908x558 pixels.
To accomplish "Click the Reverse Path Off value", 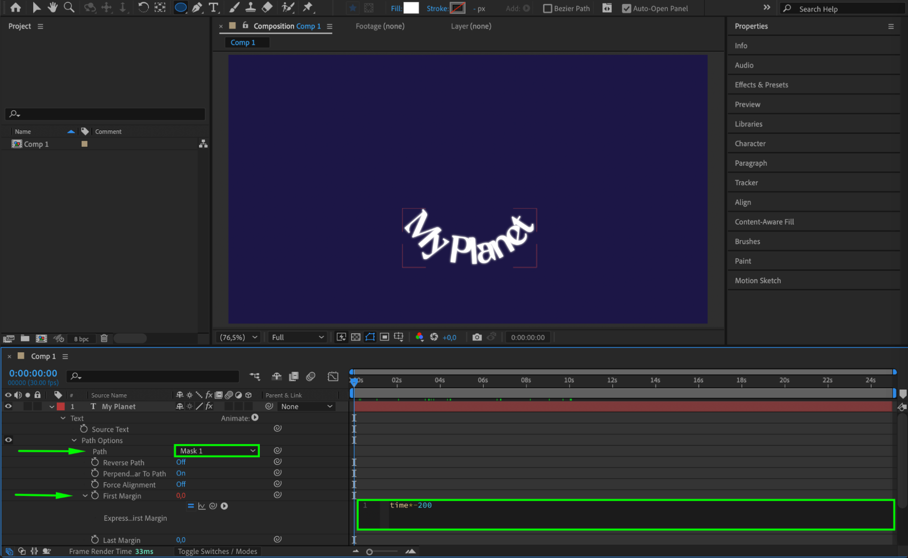I will click(x=181, y=462).
